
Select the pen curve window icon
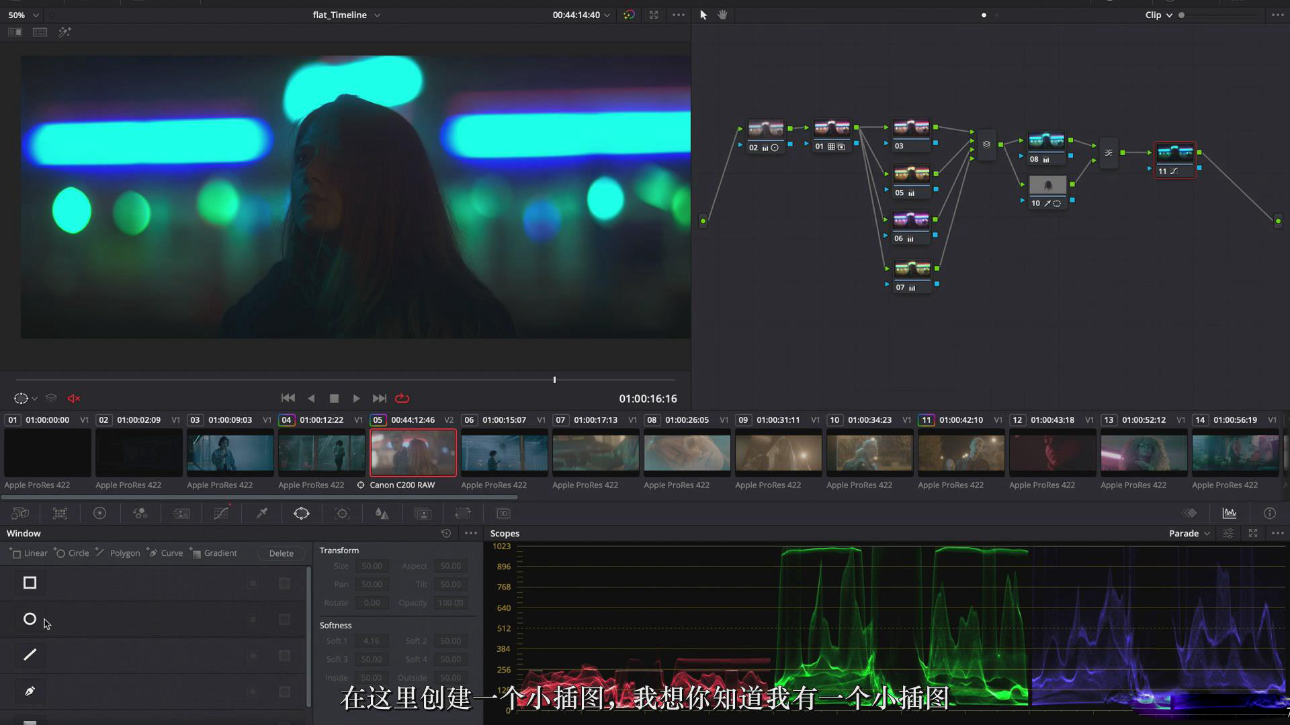(30, 691)
